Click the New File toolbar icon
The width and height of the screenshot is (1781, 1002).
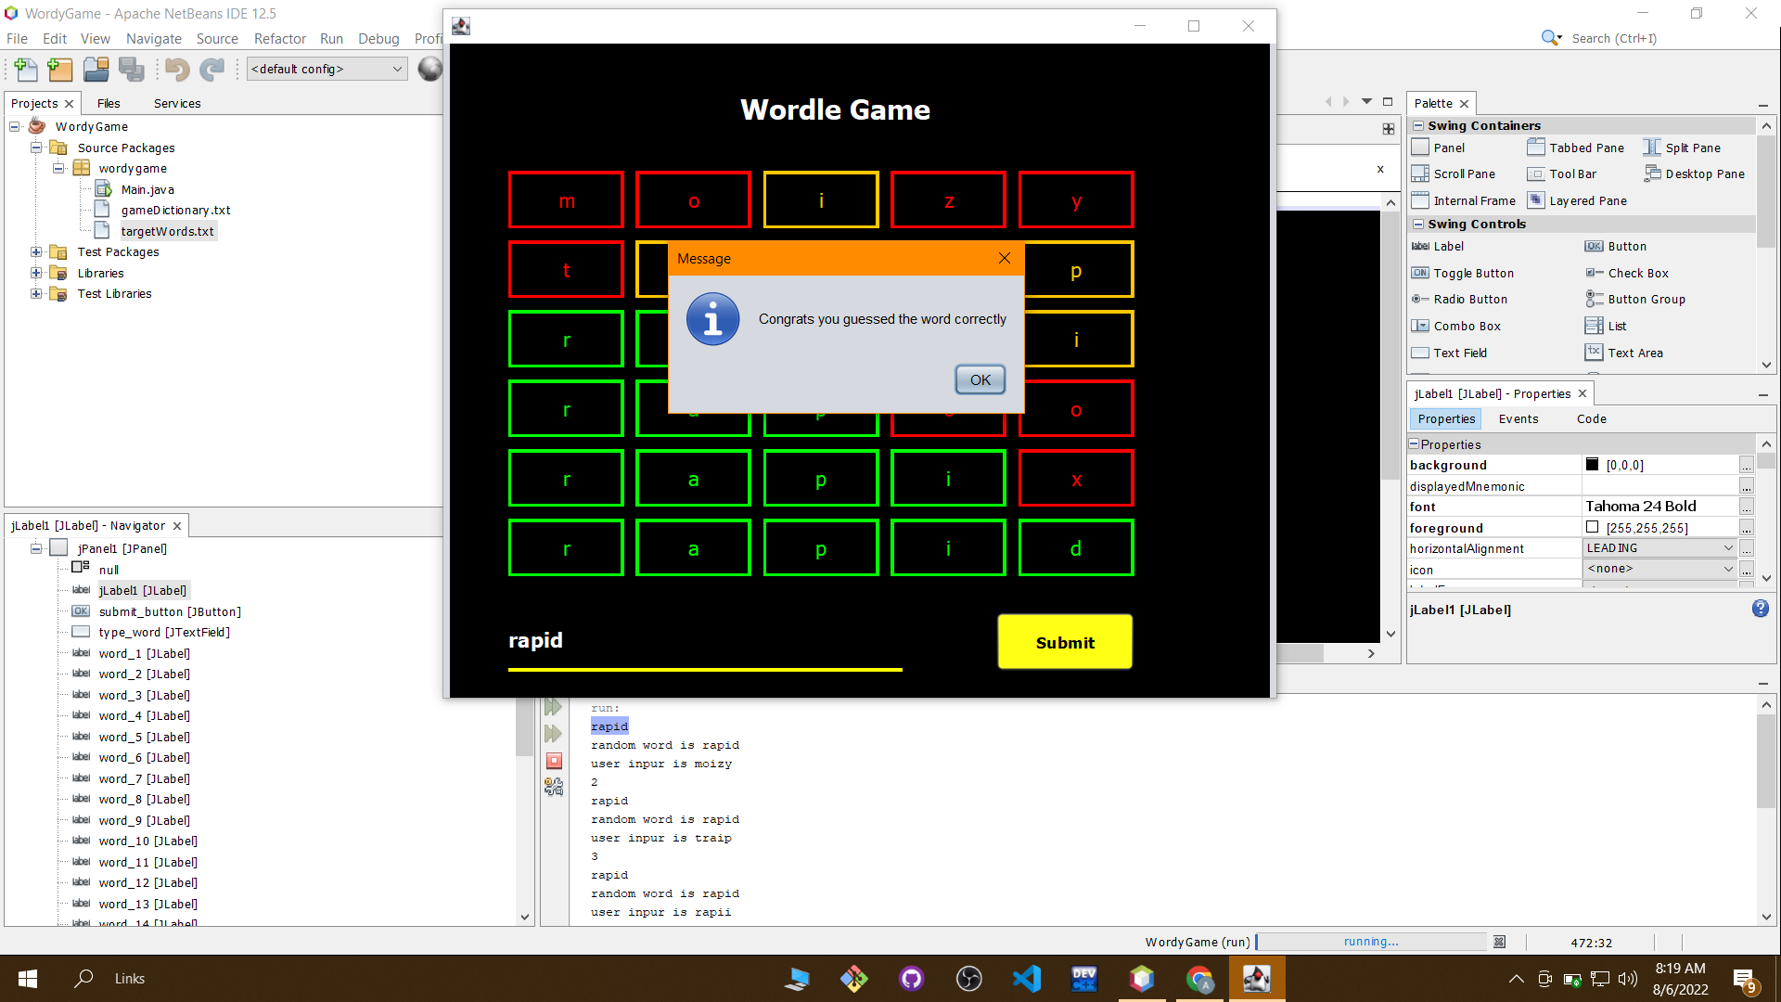coord(25,69)
